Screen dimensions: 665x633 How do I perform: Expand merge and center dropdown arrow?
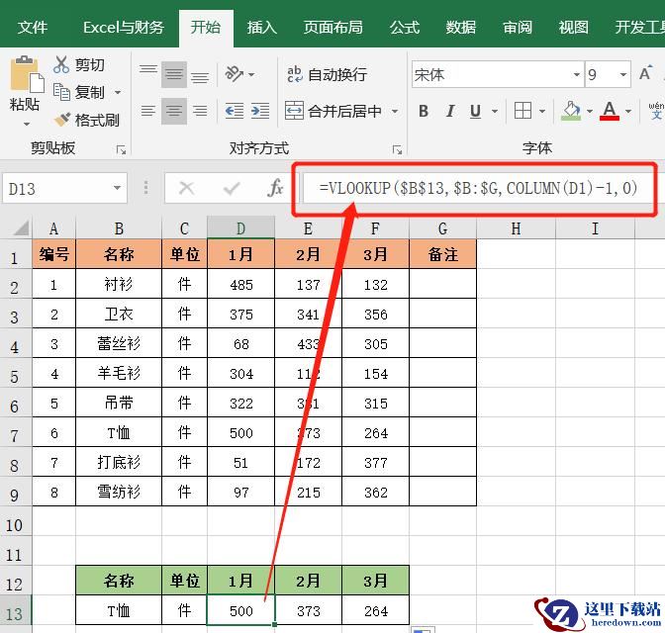tap(395, 111)
